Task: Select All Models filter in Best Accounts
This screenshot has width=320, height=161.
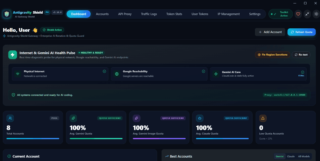Action: (x=304, y=156)
